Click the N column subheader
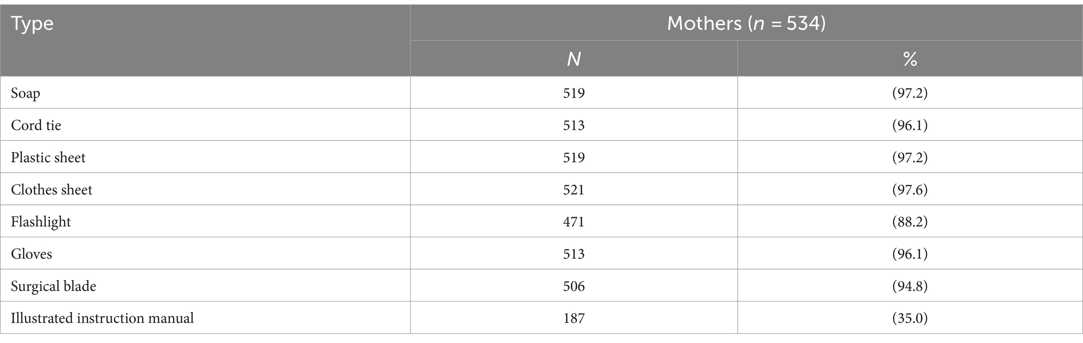Image resolution: width=1083 pixels, height=343 pixels. 574,59
